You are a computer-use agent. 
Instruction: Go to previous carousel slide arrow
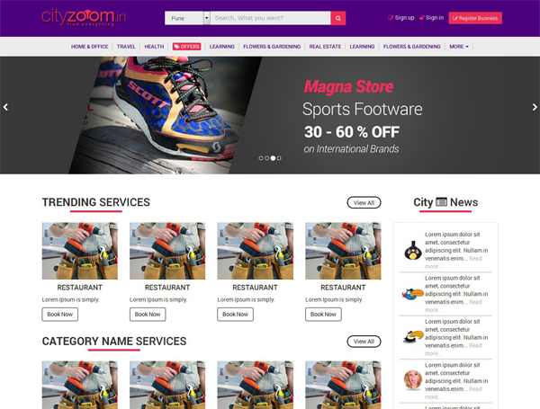point(5,107)
